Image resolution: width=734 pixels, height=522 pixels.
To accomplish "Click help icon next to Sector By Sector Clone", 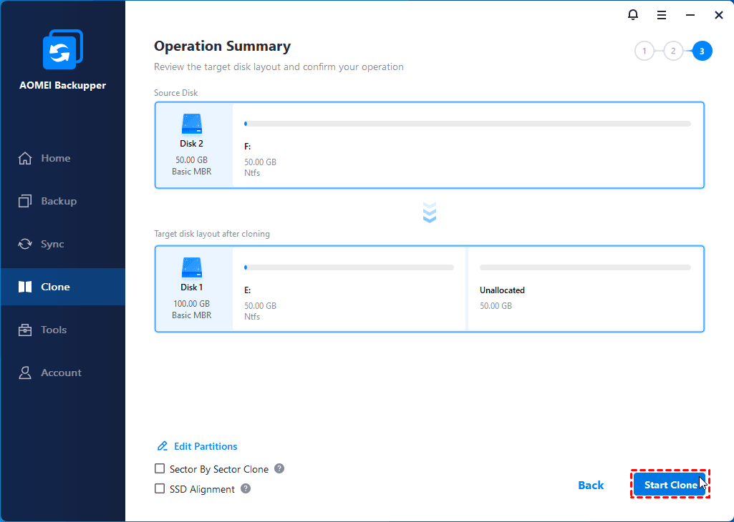I will coord(279,468).
